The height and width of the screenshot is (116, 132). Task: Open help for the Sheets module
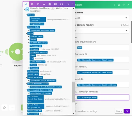(124, 5)
